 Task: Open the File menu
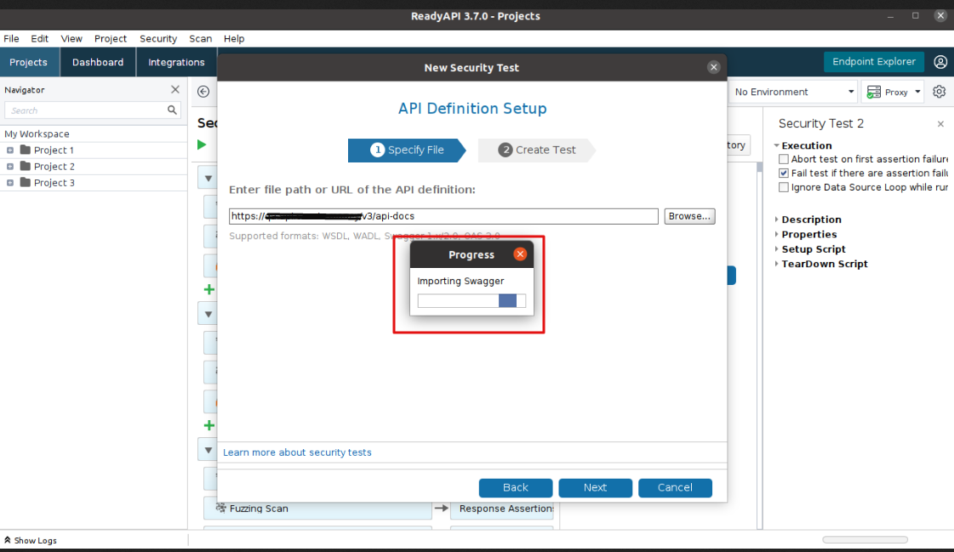(11, 38)
